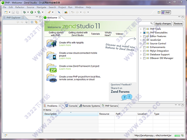187x140 pixels.
Task: Expand the PHP Tools tree node
Action: point(141,29)
